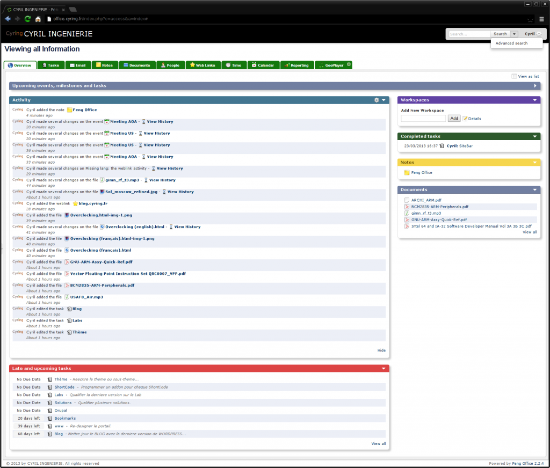Screen dimensions: 550x468
Task: Click the audio icon beside gimn_rf_t3.mp3 in Documents
Action: pos(407,213)
